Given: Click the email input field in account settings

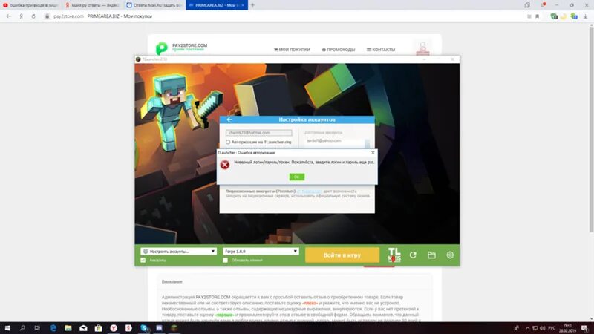Looking at the screenshot, I should 258,133.
